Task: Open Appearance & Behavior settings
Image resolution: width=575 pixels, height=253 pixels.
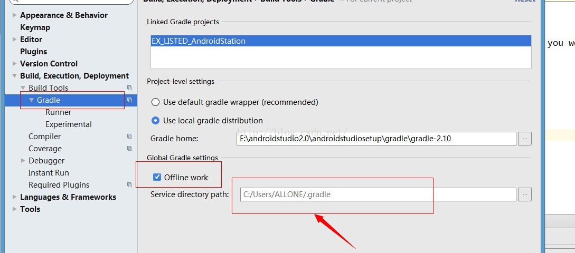Action: pos(64,15)
